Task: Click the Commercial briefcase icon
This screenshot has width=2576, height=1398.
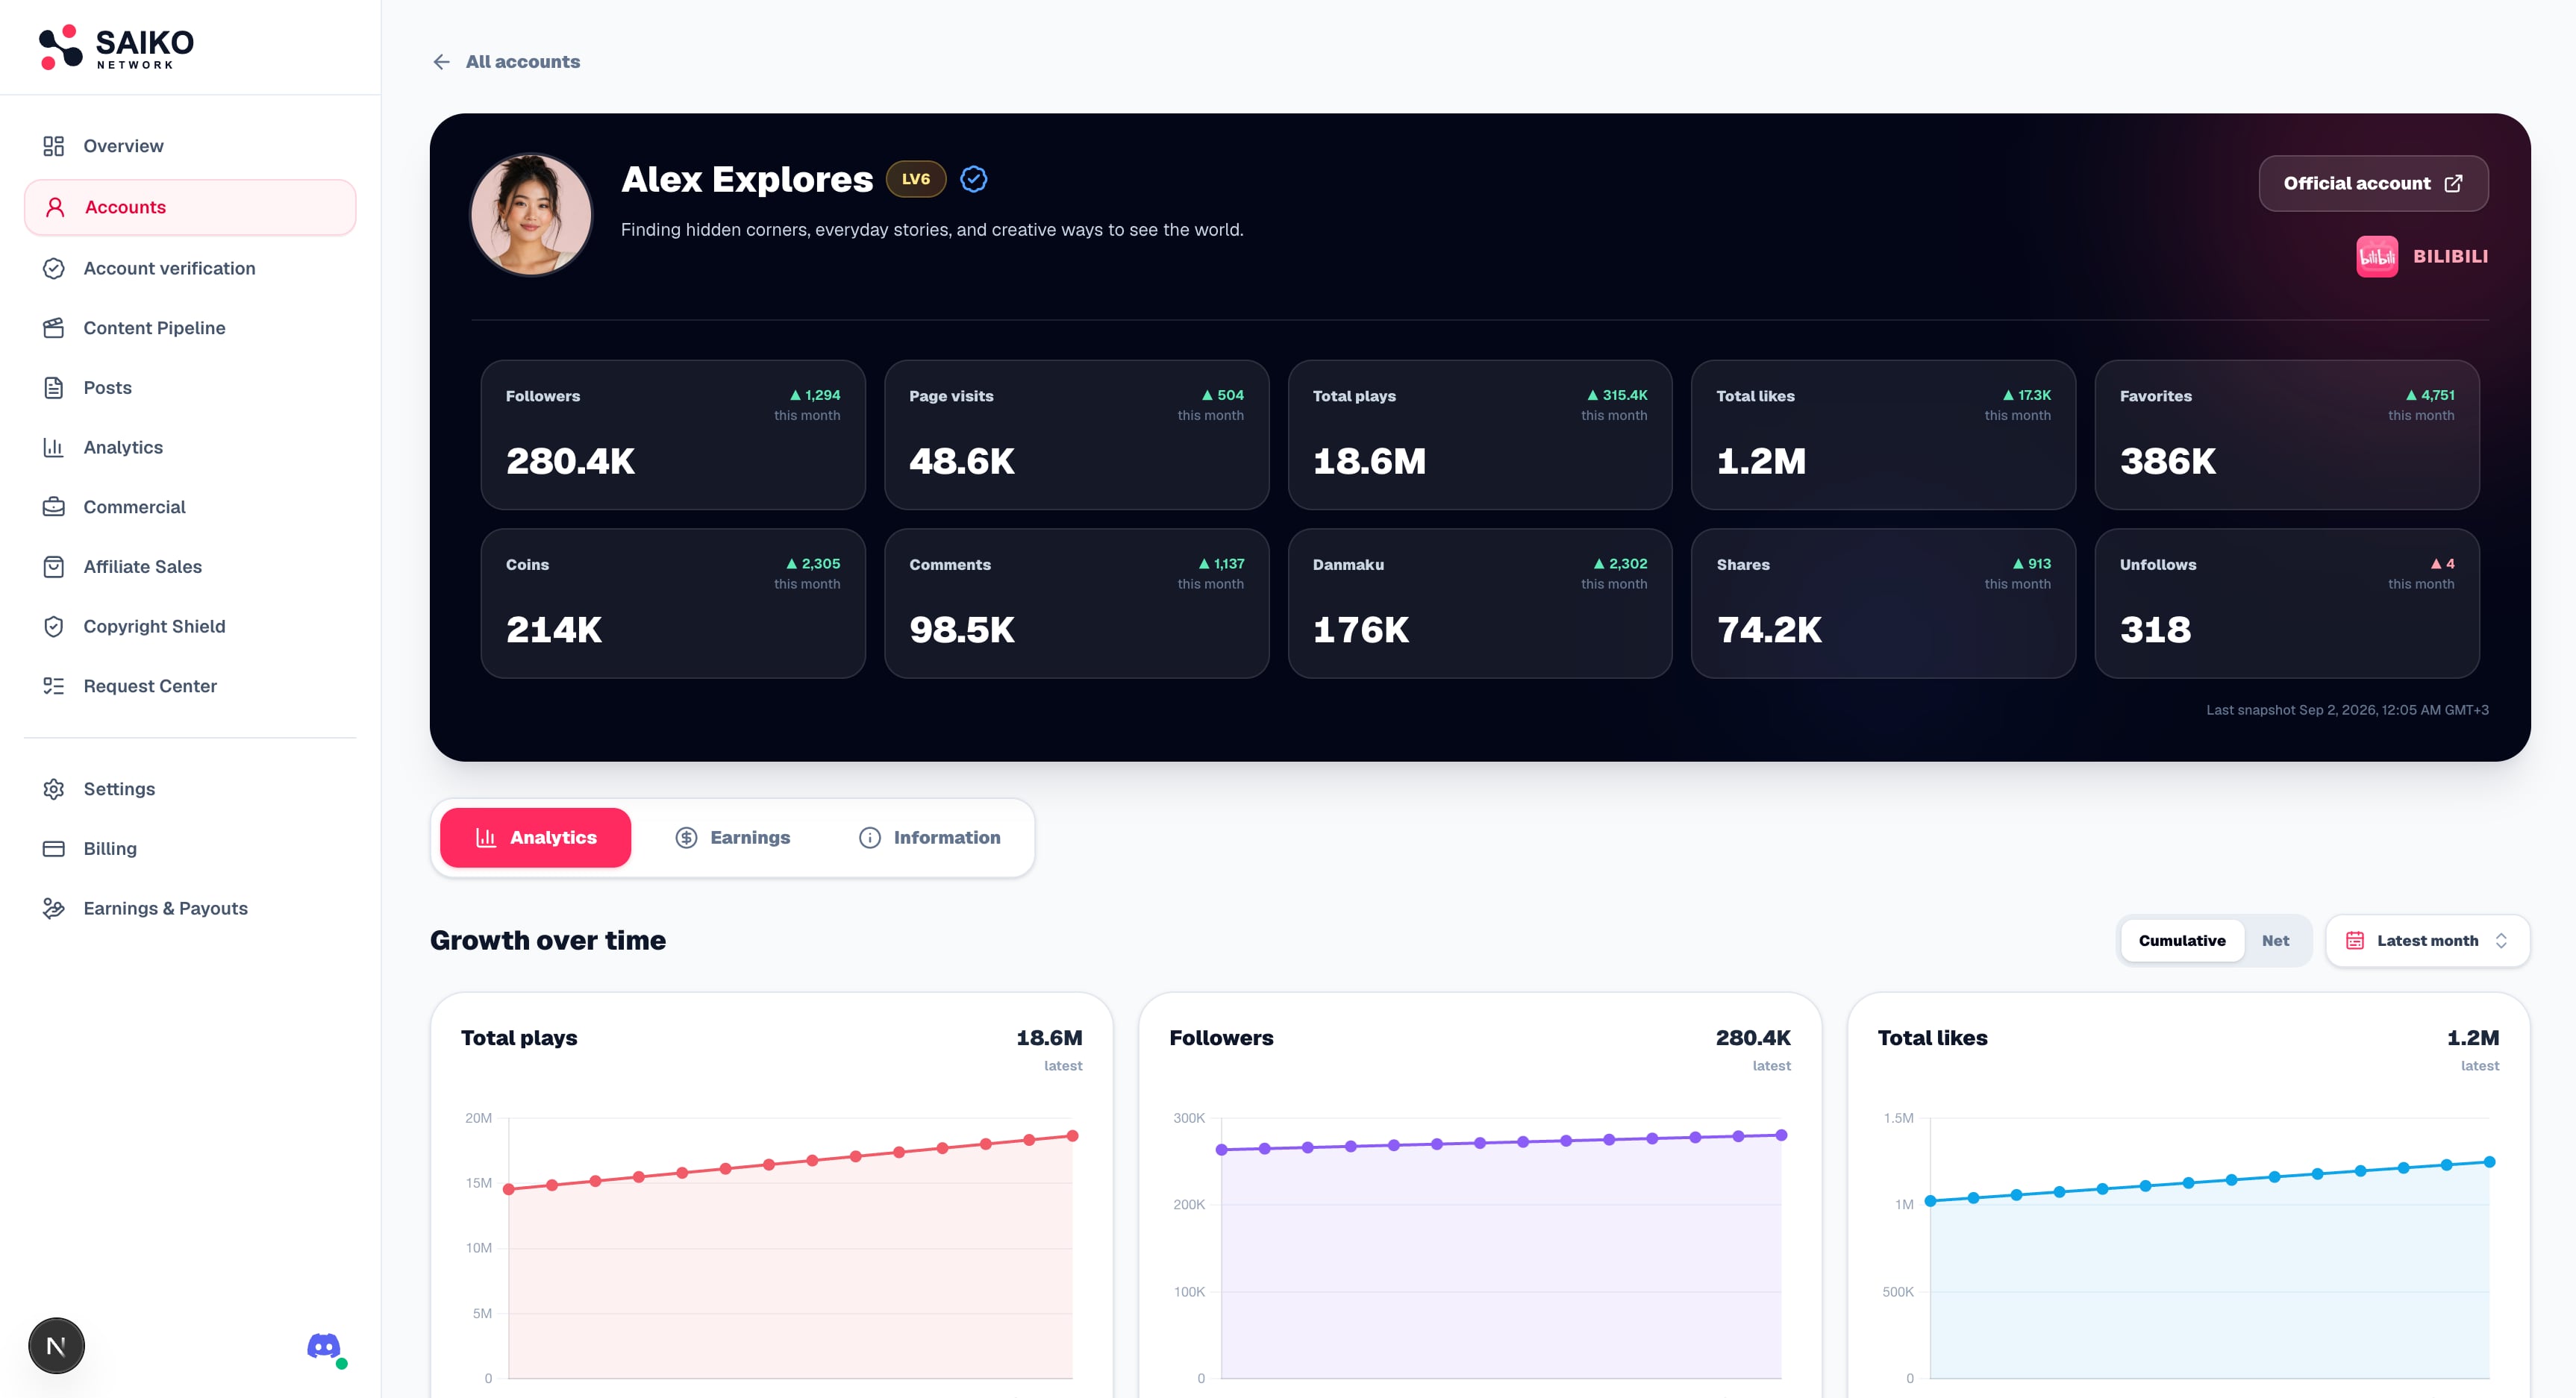Action: point(54,507)
